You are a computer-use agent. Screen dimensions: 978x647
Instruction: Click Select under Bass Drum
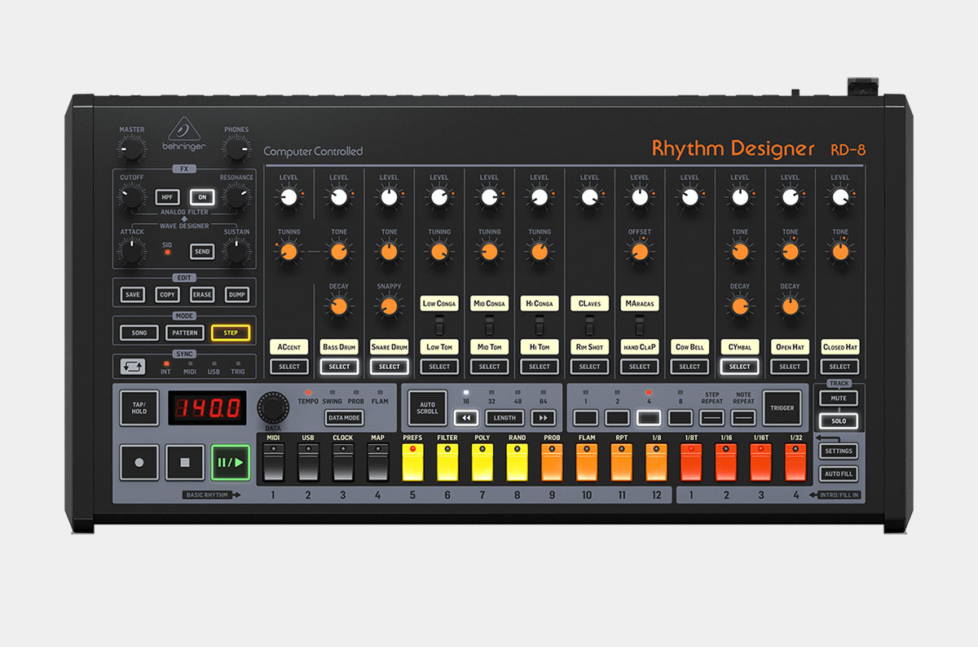(x=339, y=367)
